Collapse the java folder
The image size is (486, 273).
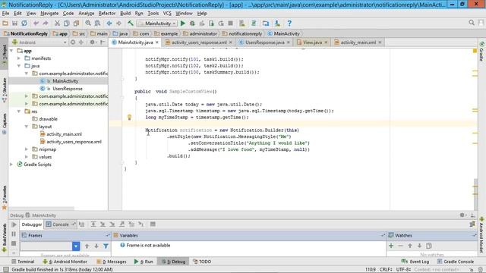tap(19, 66)
